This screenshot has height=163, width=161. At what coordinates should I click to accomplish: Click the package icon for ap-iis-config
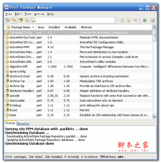7,71
